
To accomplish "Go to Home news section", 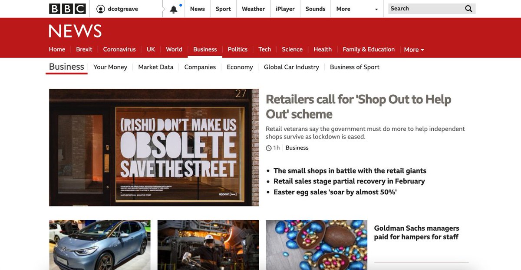I will 57,49.
